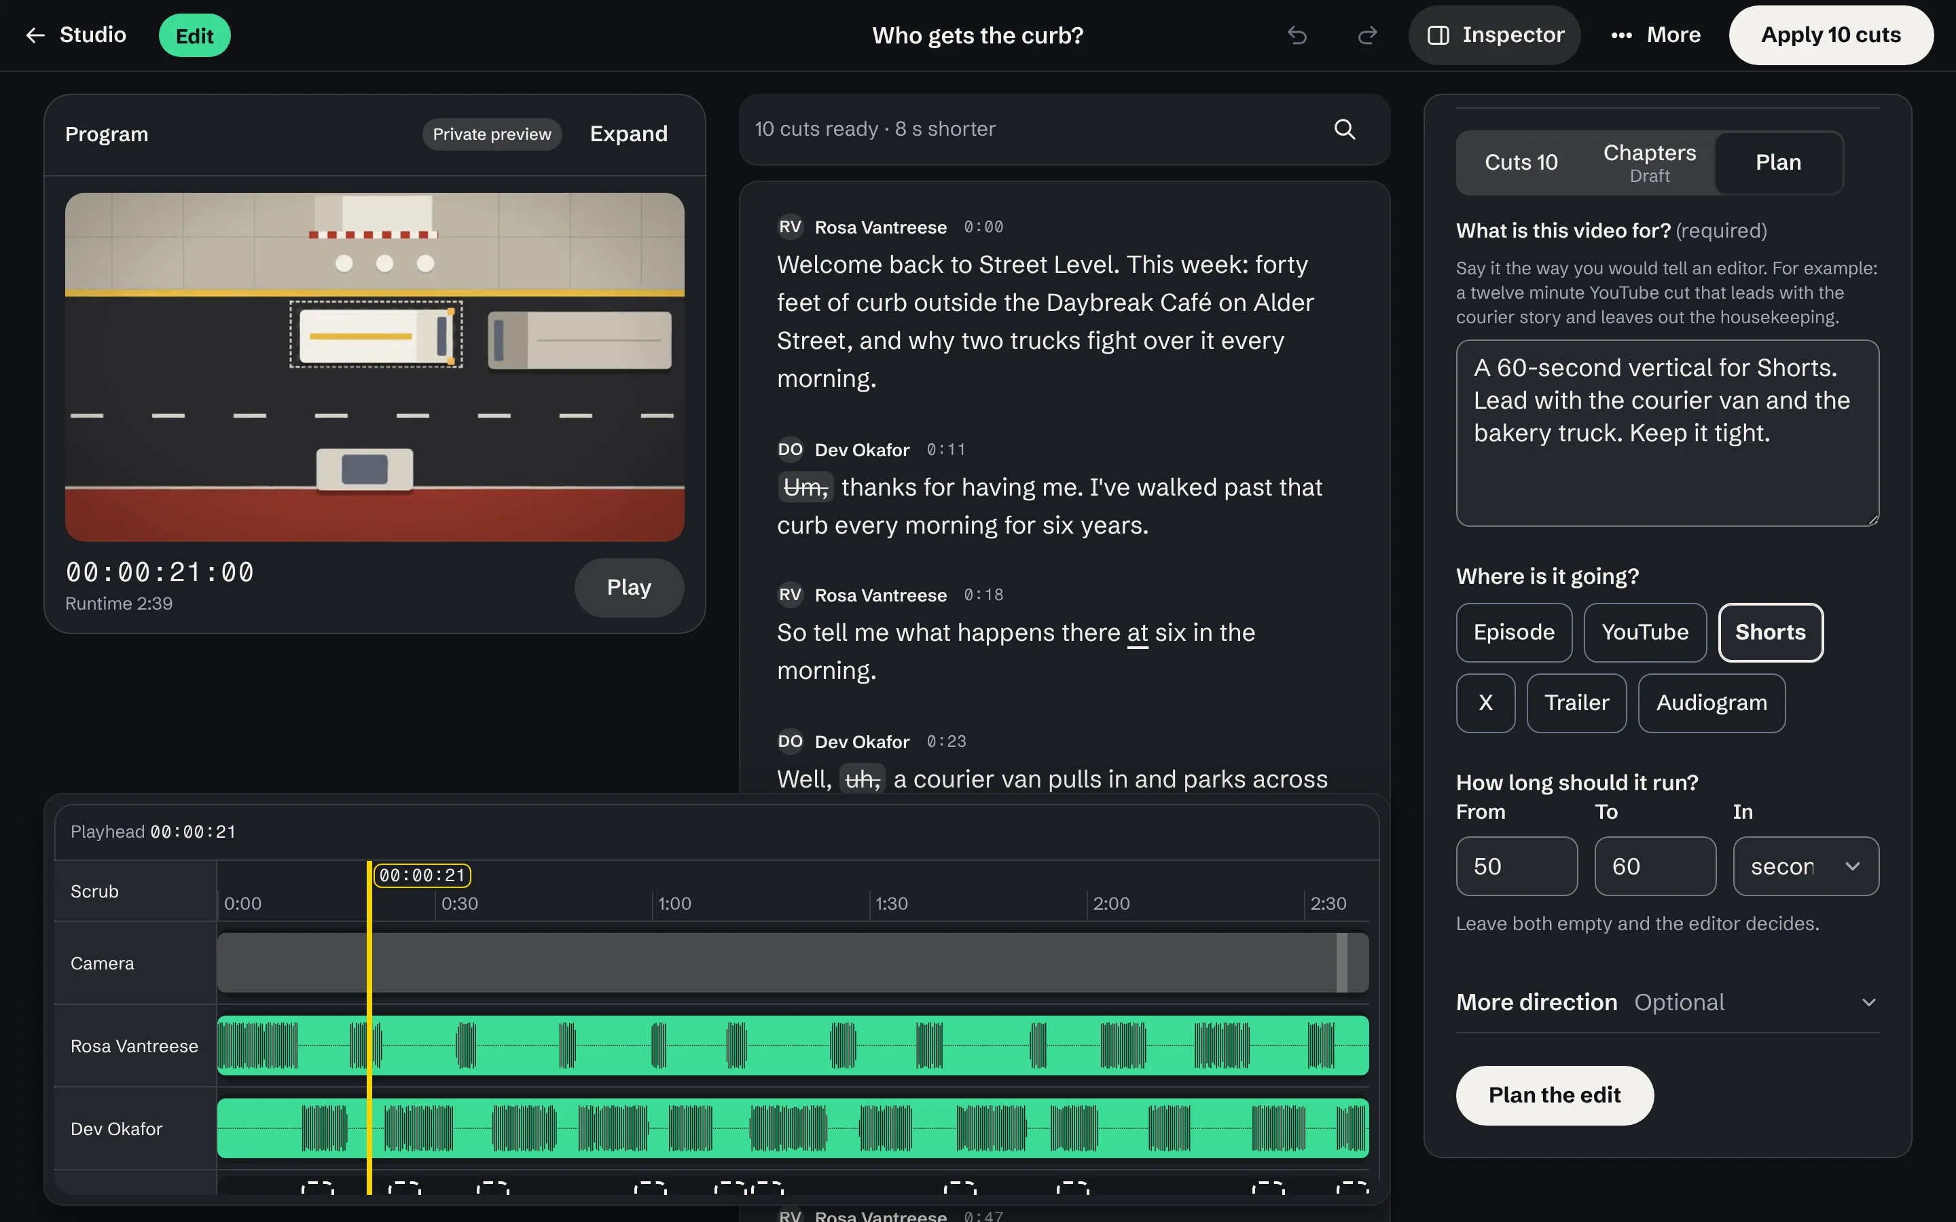Click the To duration field
Viewport: 1956px width, 1222px height.
point(1654,866)
